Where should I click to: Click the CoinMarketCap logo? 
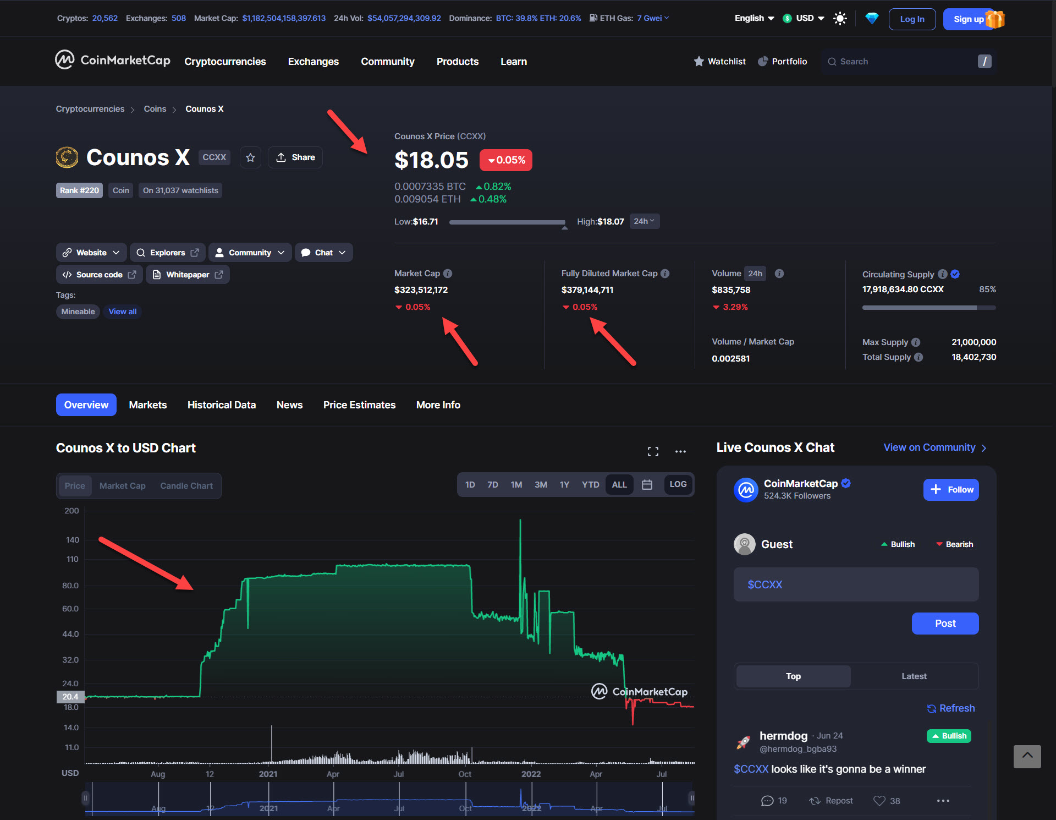pos(113,60)
